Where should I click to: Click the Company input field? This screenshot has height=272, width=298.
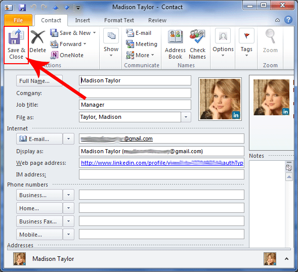coord(135,93)
